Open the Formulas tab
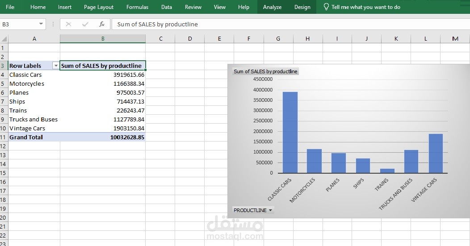The height and width of the screenshot is (246, 470). [137, 7]
